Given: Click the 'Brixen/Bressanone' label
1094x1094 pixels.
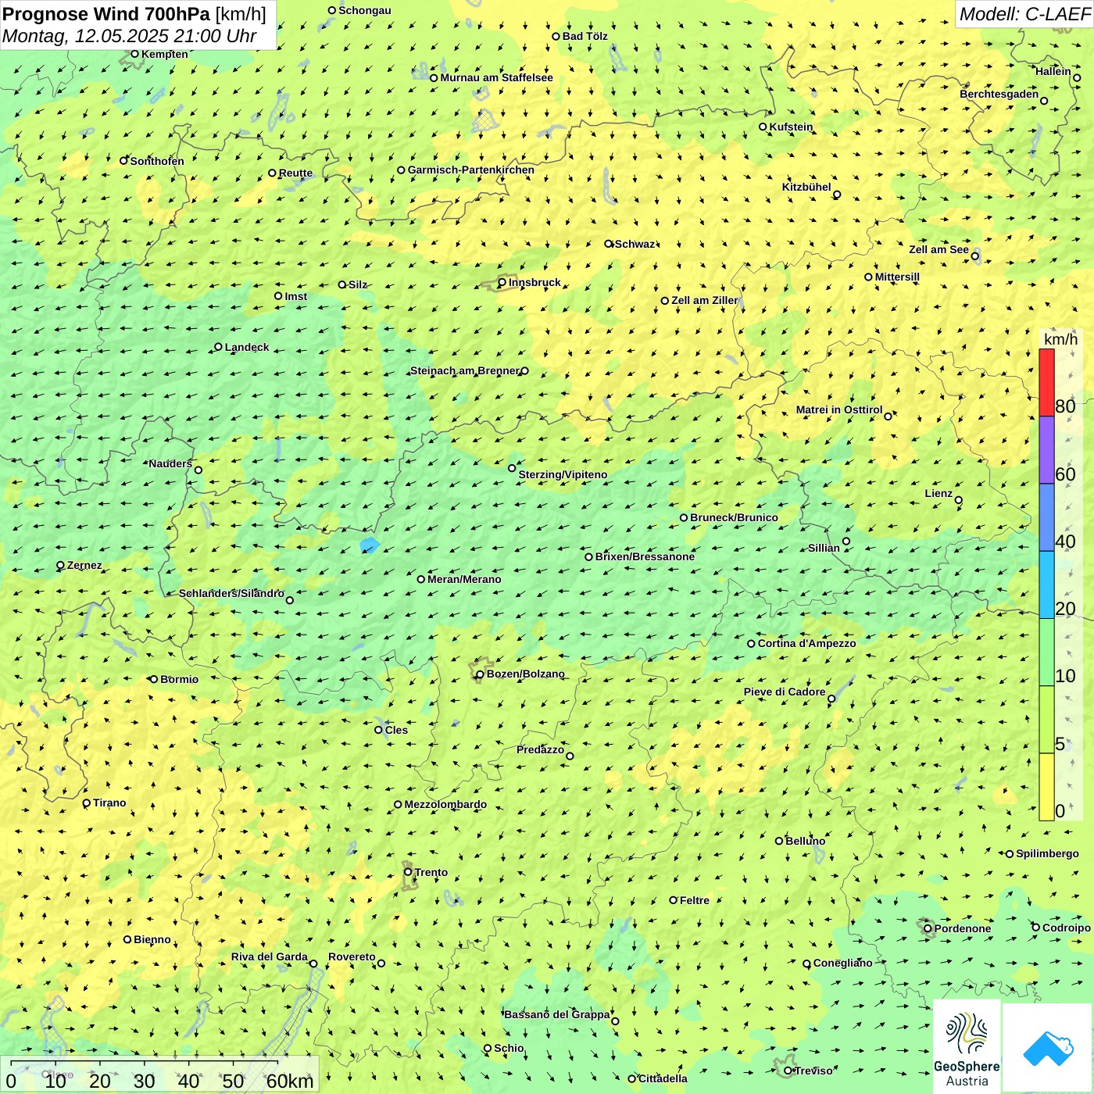Looking at the screenshot, I should [645, 556].
